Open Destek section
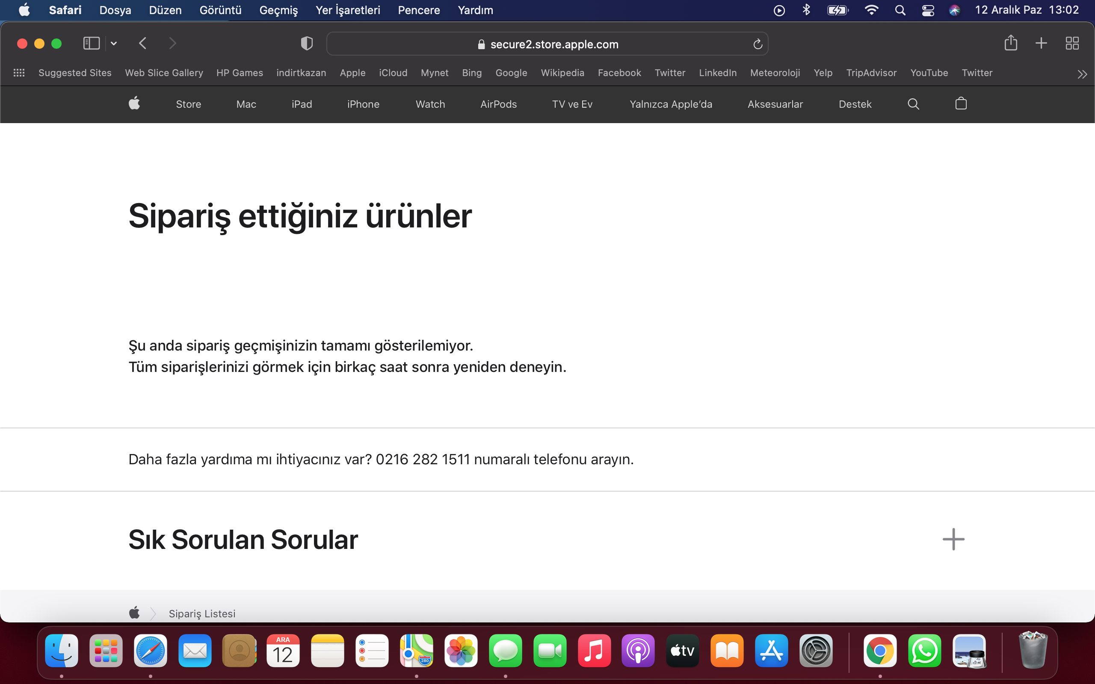This screenshot has width=1095, height=684. pos(855,104)
